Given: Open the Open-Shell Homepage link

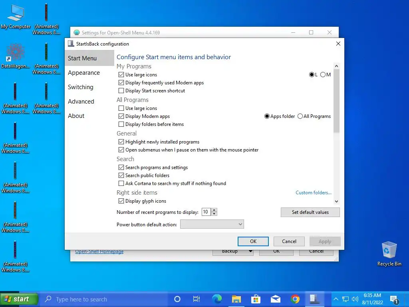Looking at the screenshot, I should (99, 252).
